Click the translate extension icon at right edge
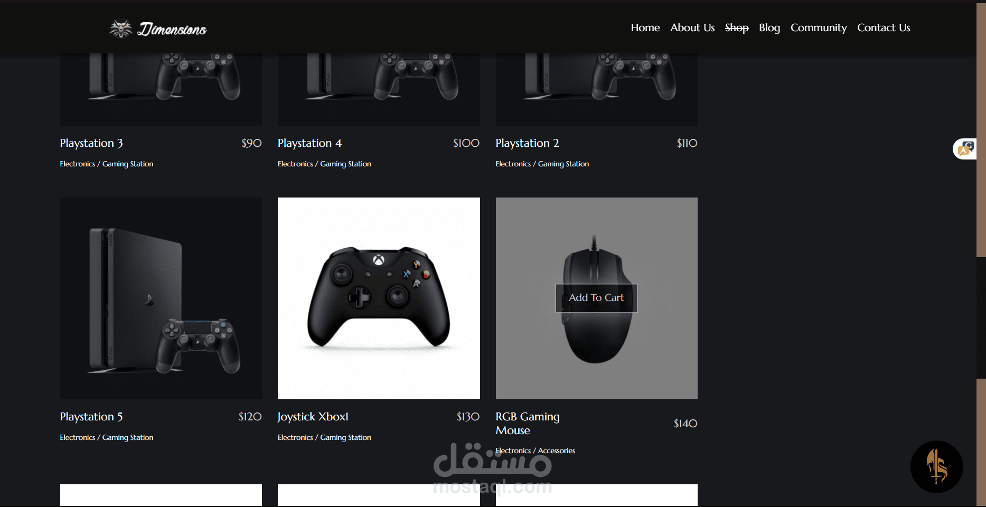Image resolution: width=986 pixels, height=507 pixels. pos(966,149)
